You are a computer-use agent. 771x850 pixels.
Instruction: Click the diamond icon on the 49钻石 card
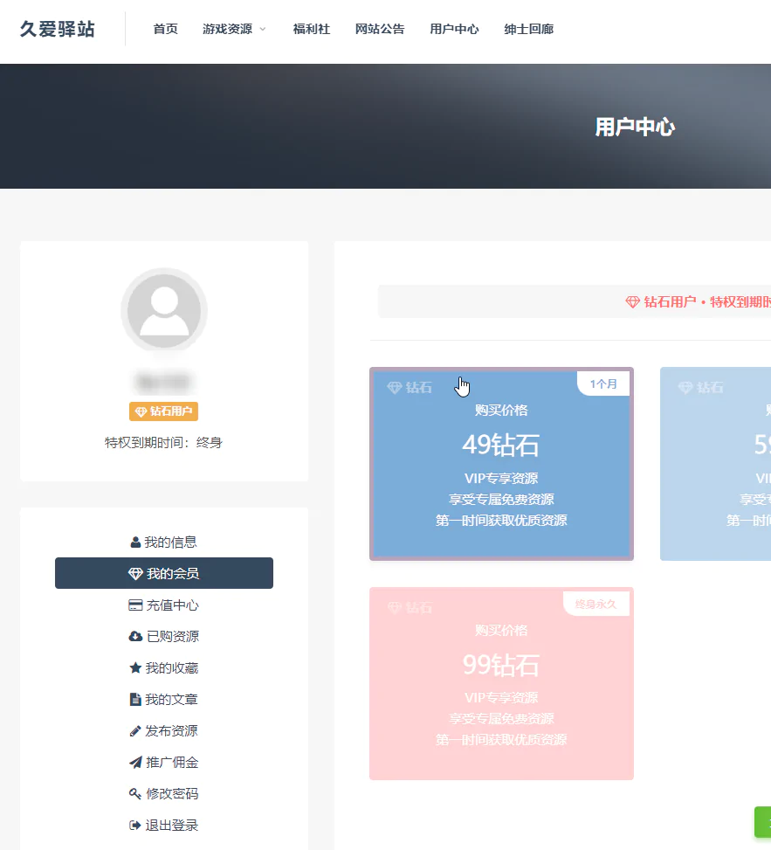395,388
